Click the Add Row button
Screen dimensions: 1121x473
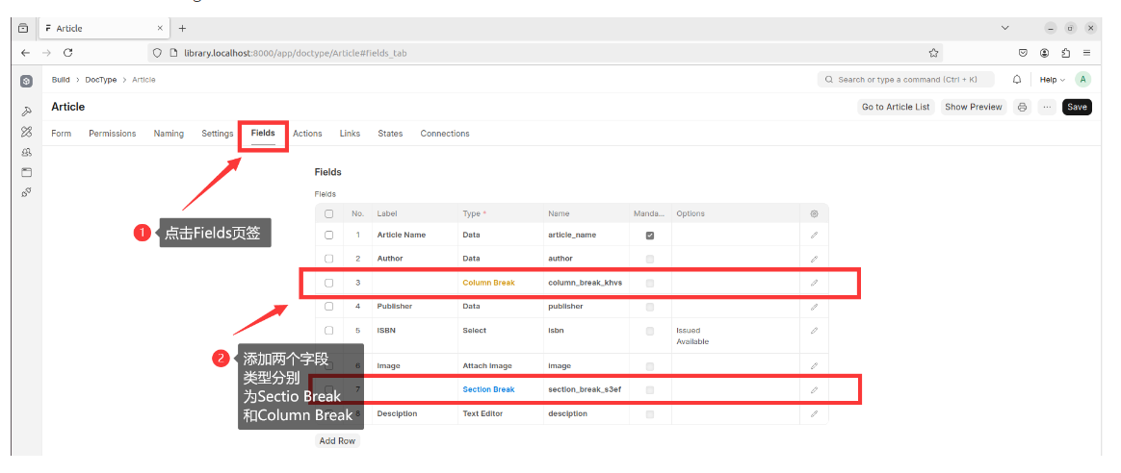click(x=337, y=441)
